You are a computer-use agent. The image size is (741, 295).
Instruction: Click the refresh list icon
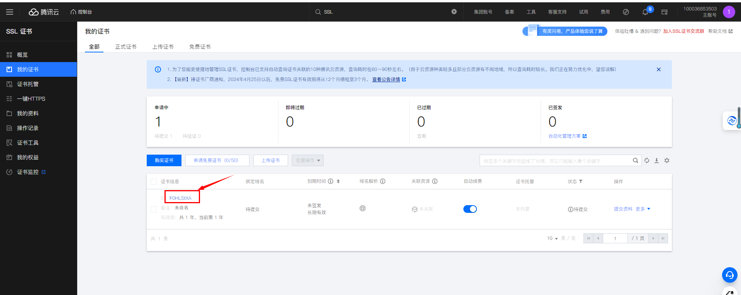point(647,160)
